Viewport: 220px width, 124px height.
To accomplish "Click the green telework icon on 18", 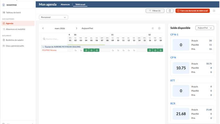I will [x=160, y=50].
